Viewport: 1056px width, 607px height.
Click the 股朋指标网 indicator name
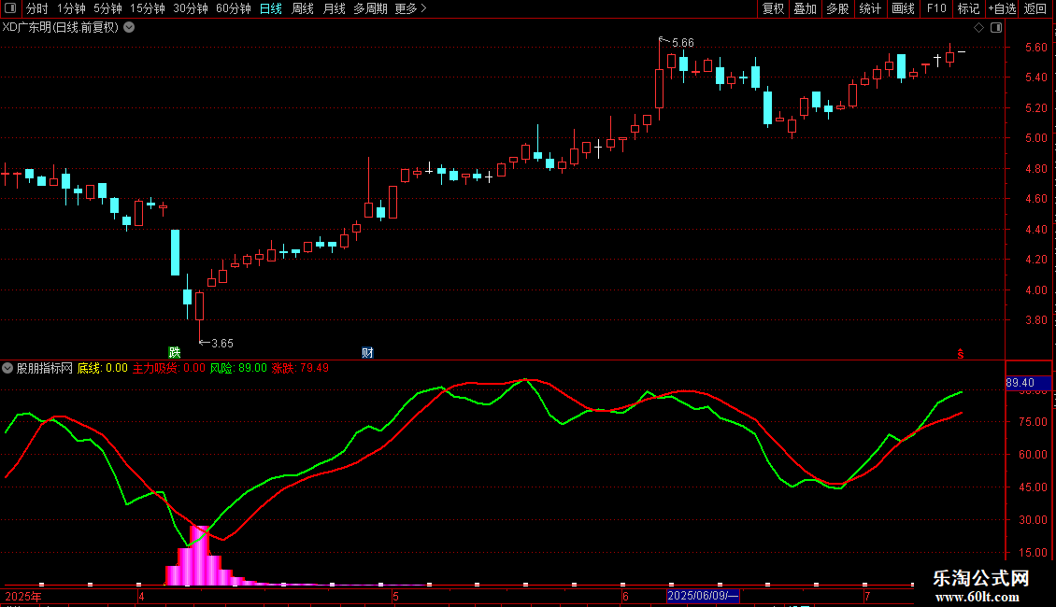coord(45,368)
